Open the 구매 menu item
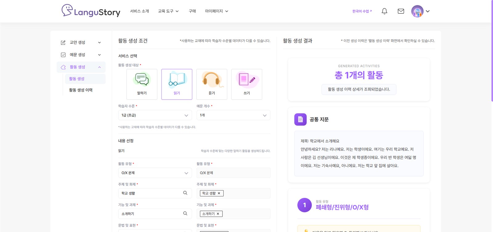The width and height of the screenshot is (493, 232). pos(192,11)
